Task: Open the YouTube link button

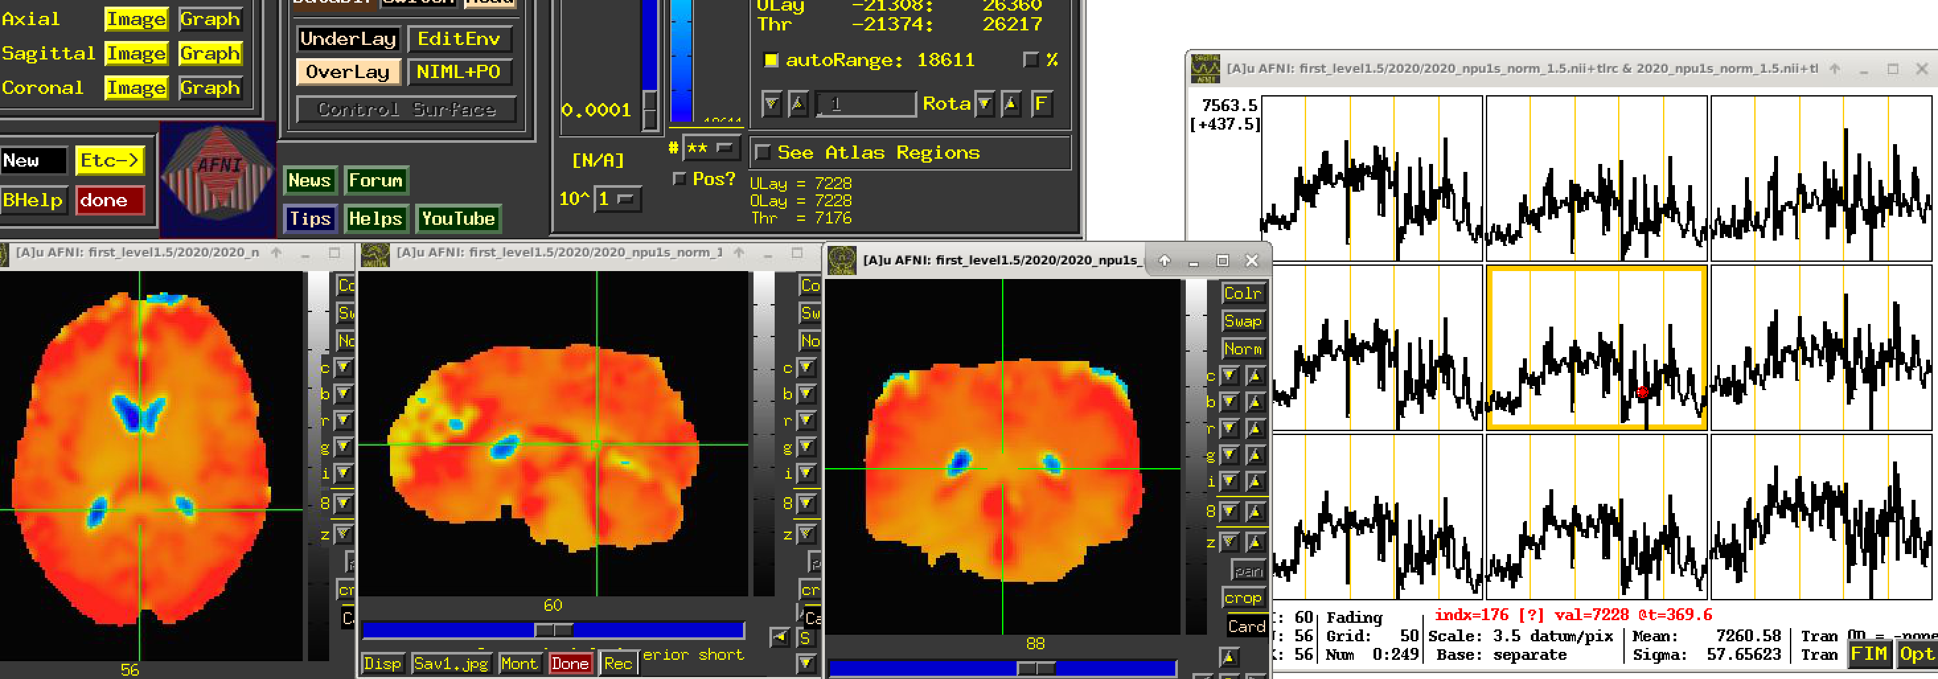Action: (458, 219)
